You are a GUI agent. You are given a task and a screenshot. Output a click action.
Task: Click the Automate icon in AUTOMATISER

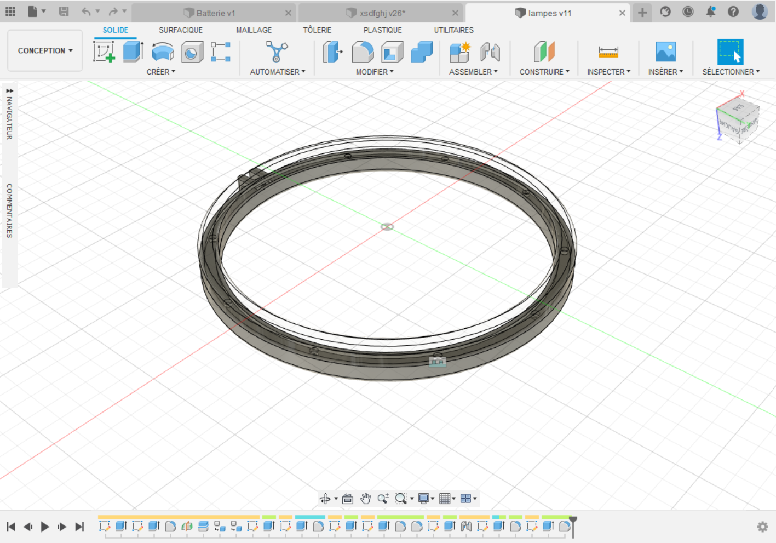coord(277,52)
